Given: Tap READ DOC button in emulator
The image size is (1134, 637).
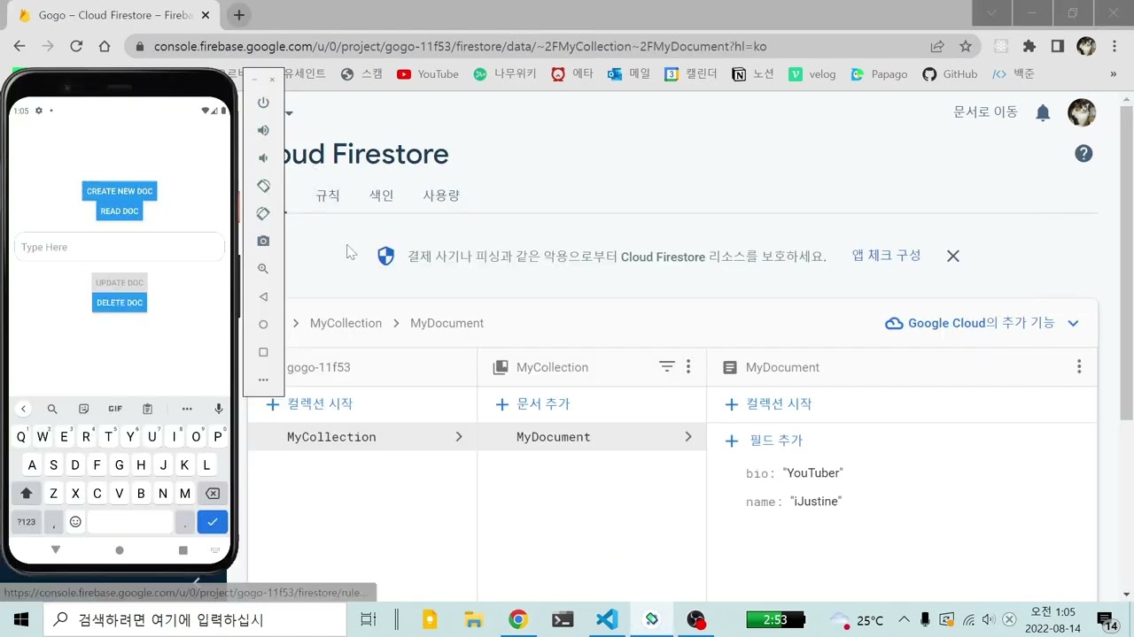Looking at the screenshot, I should (x=120, y=211).
